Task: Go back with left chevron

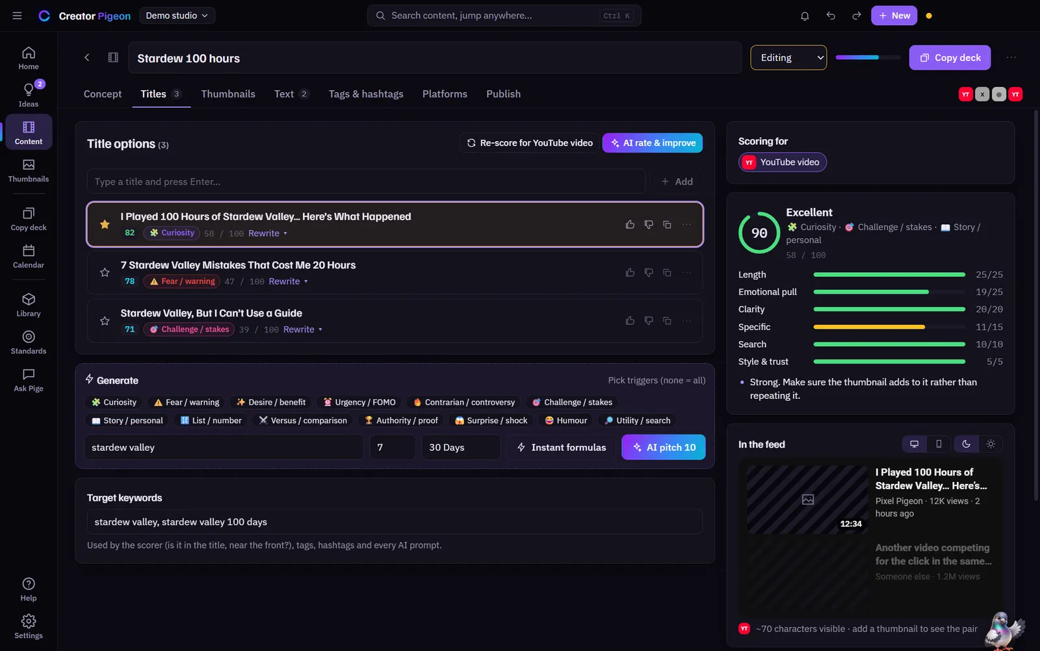Action: click(x=86, y=58)
